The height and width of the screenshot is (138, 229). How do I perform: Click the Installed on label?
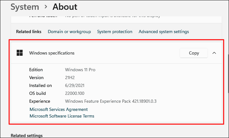coord(41,85)
